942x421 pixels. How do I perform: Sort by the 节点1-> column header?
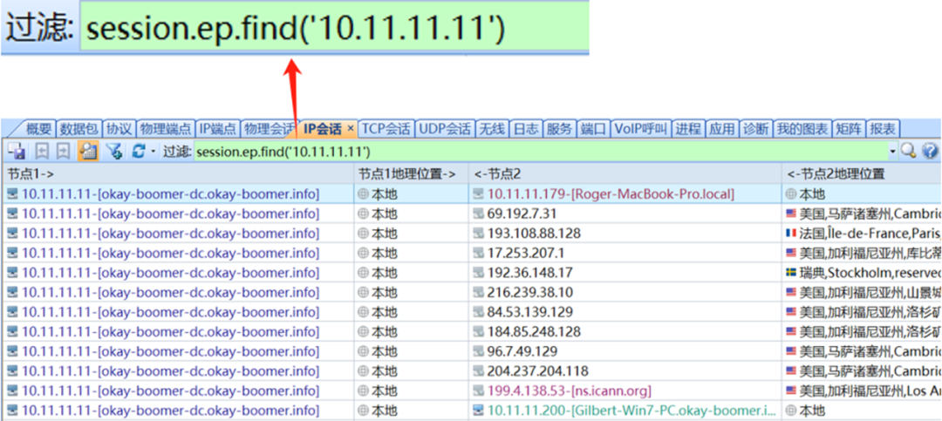[178, 173]
